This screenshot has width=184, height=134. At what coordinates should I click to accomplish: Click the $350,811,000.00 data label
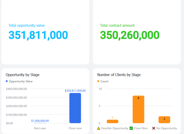pyautogui.click(x=75, y=91)
